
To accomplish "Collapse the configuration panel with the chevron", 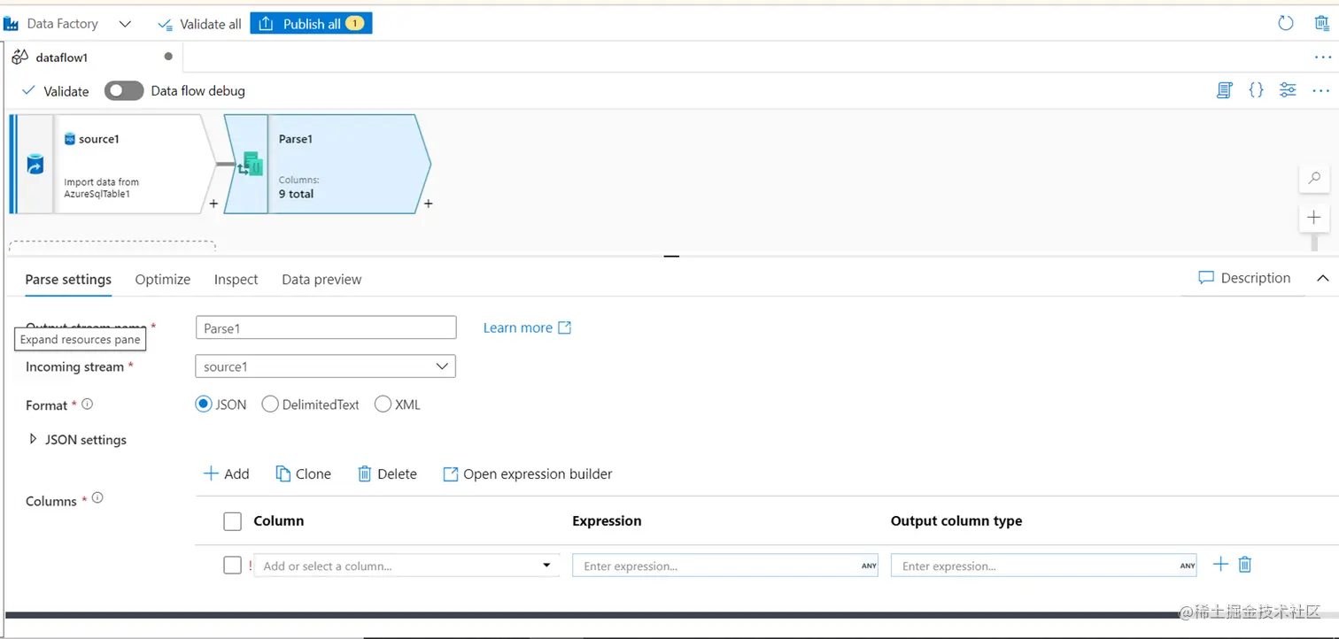I will (1323, 278).
